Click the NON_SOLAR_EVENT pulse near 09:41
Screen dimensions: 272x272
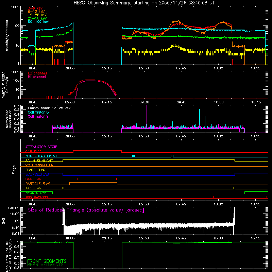(172, 156)
